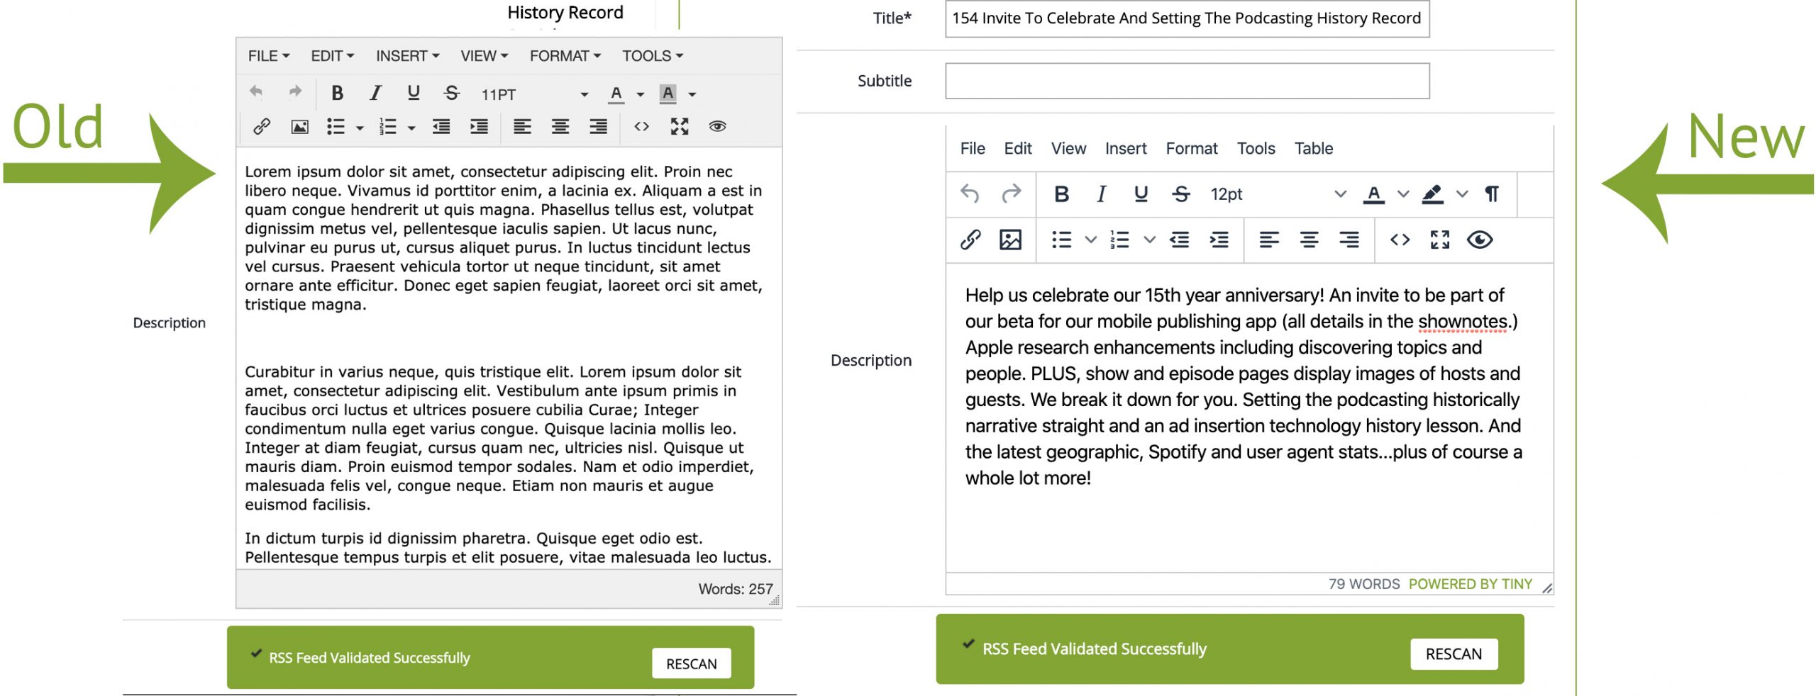This screenshot has width=1816, height=696.
Task: Apply bullet list in the old editor
Action: coord(336,127)
